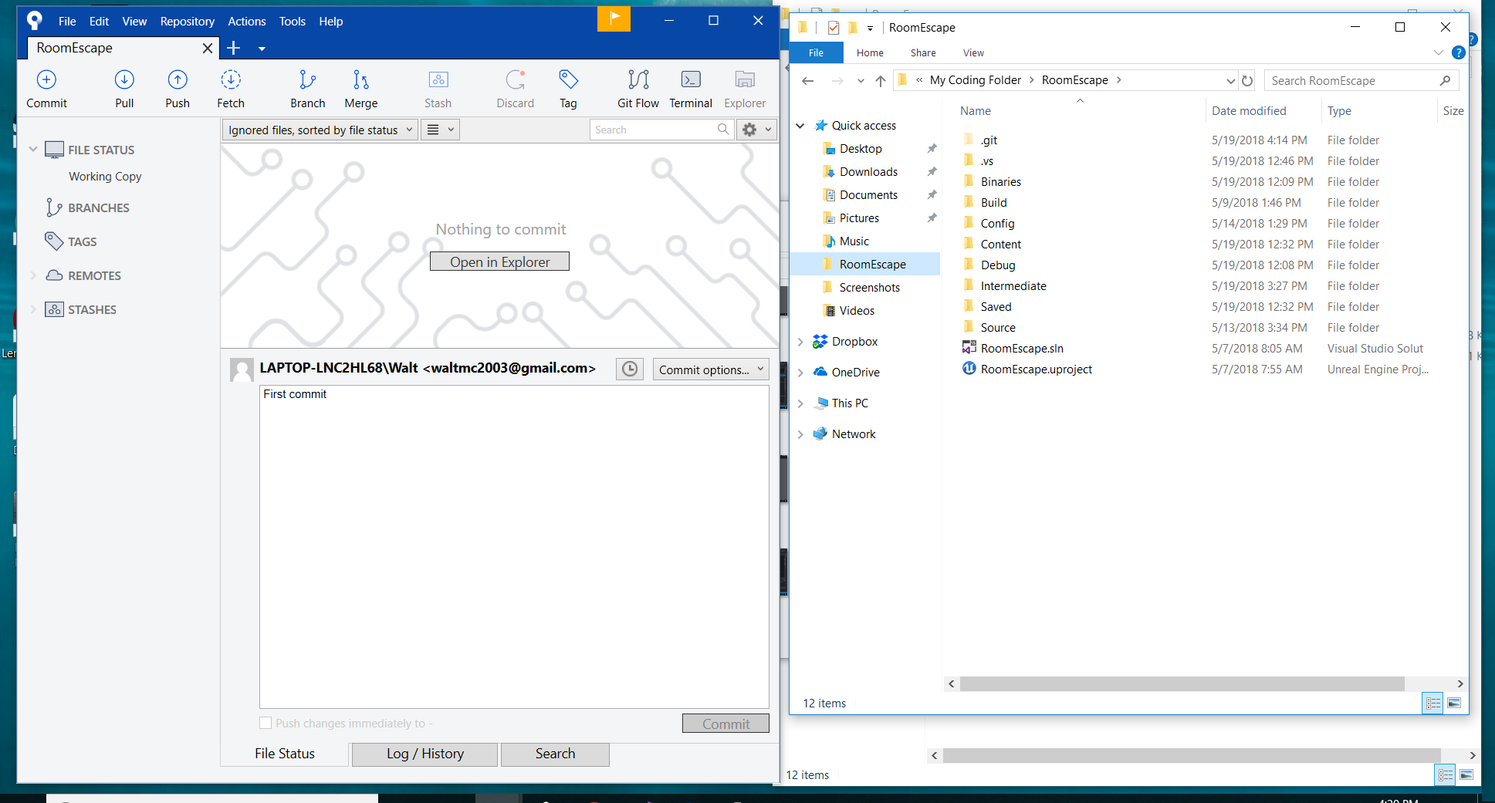Open Git Flow from the toolbar
Viewport: 1495px width, 803px height.
click(638, 89)
